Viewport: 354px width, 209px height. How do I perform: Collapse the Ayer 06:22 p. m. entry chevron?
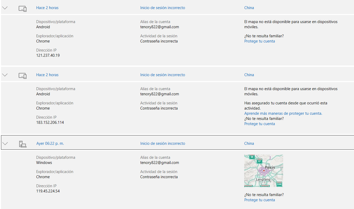(x=5, y=143)
